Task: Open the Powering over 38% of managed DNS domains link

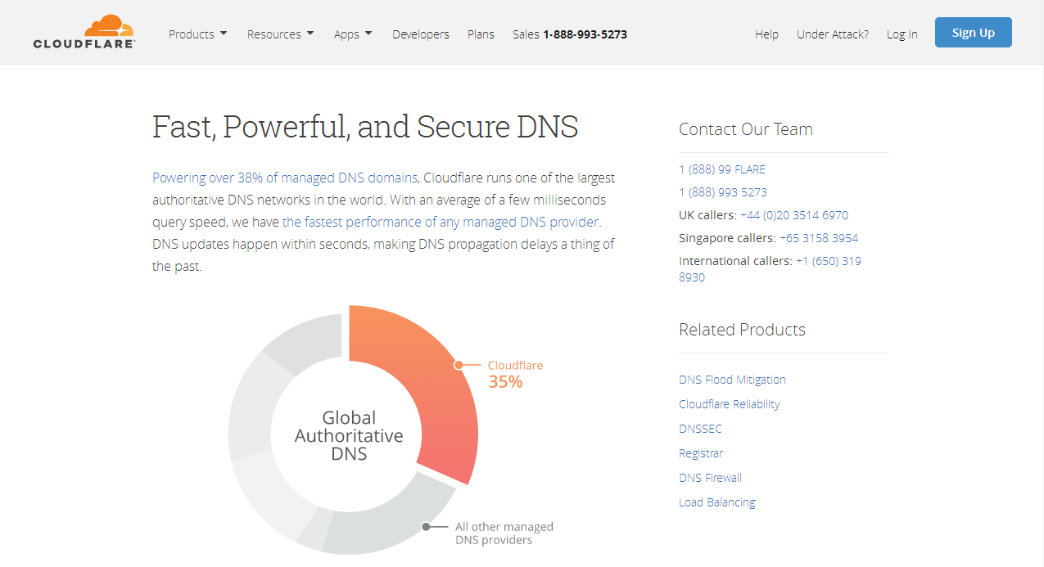Action: (285, 178)
